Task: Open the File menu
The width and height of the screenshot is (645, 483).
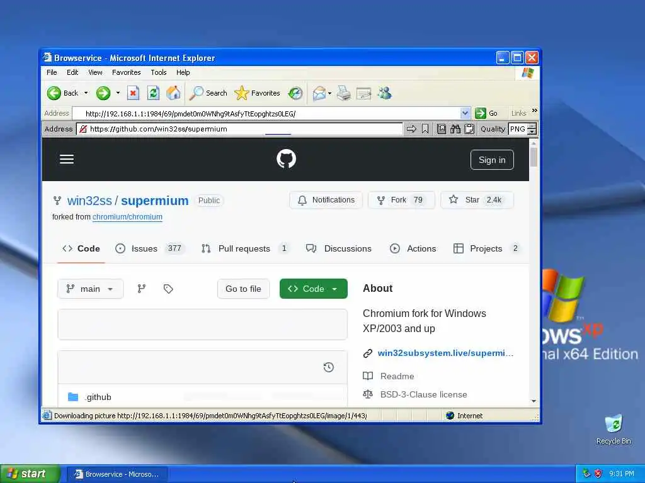Action: [x=52, y=72]
